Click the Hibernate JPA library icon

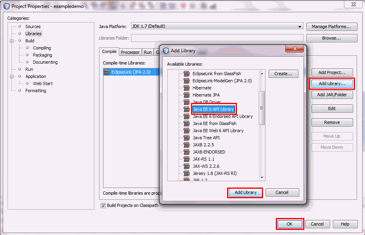[186, 95]
